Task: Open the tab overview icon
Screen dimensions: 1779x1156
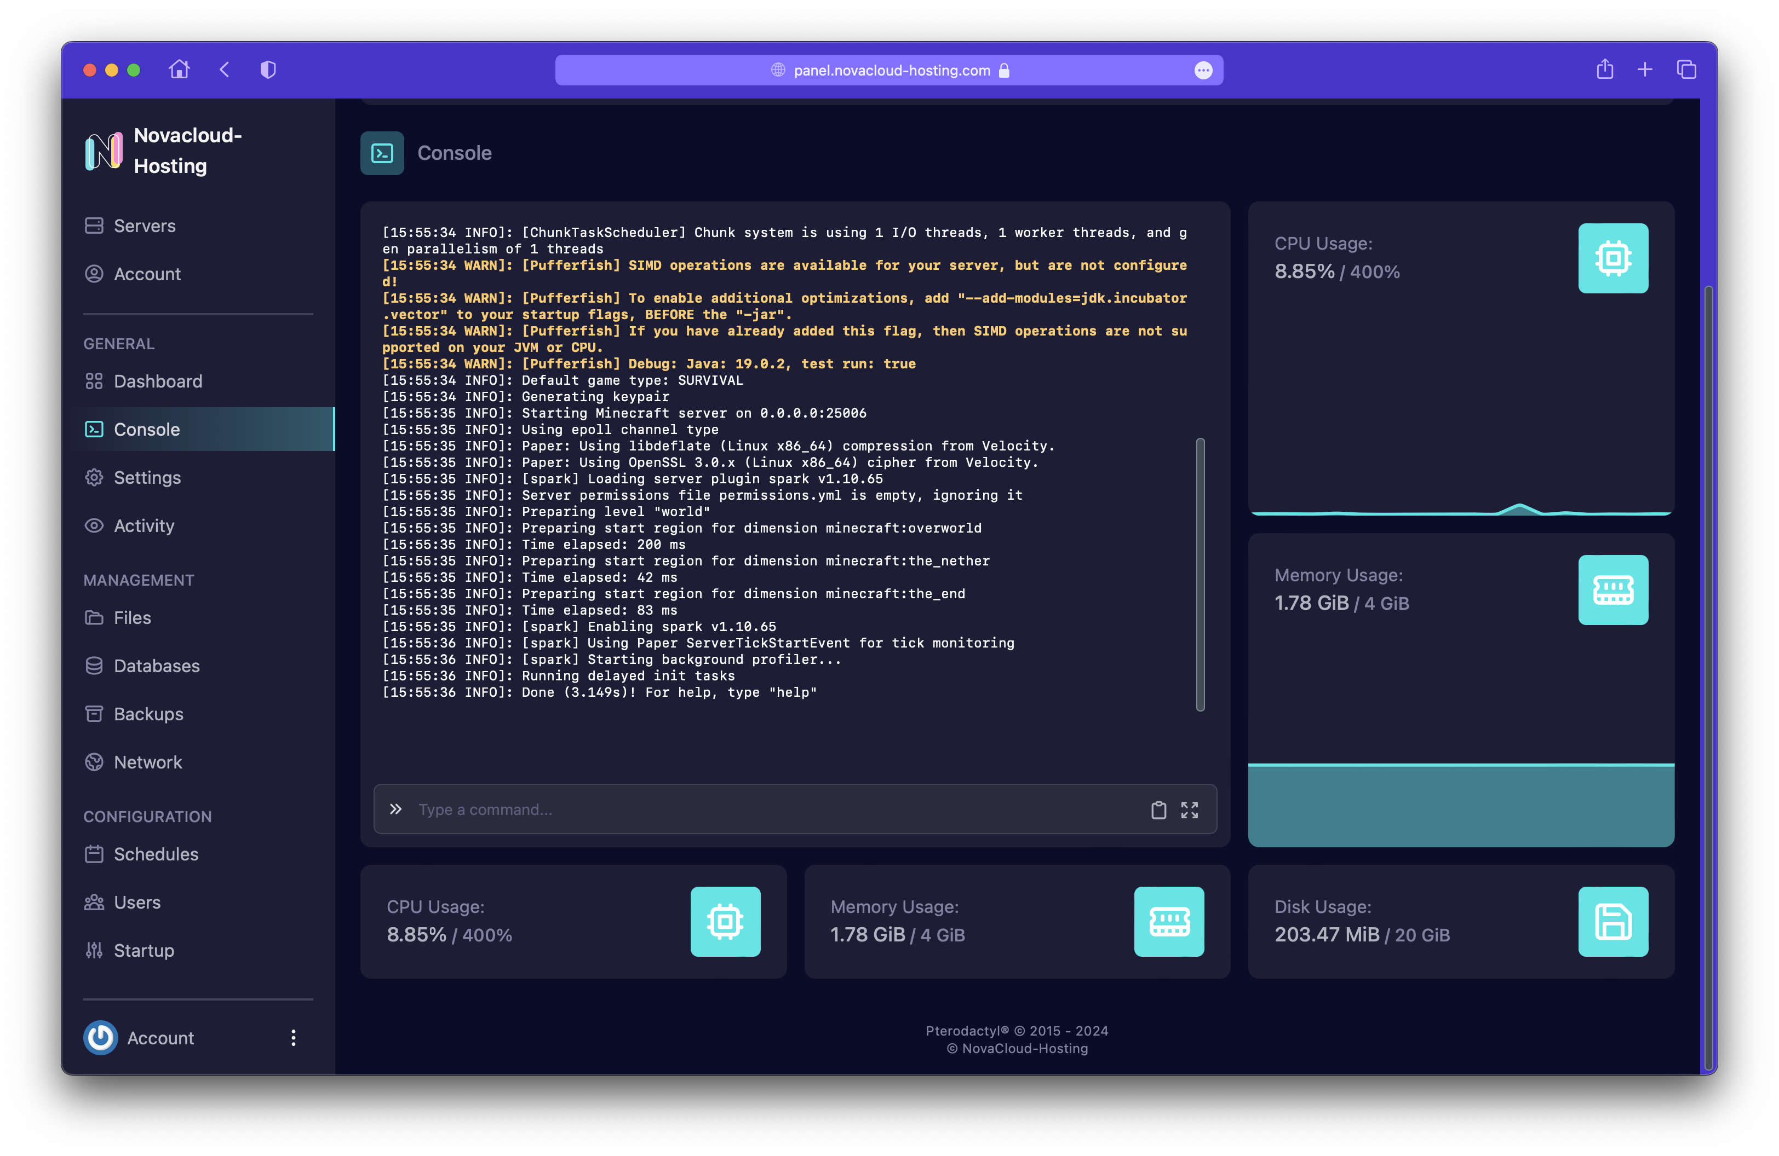Action: pos(1686,70)
